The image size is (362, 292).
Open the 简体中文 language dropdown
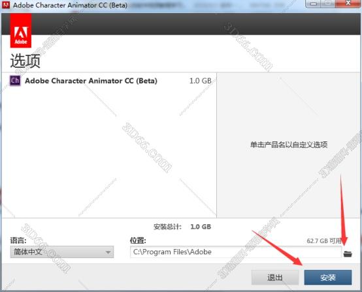[62, 252]
